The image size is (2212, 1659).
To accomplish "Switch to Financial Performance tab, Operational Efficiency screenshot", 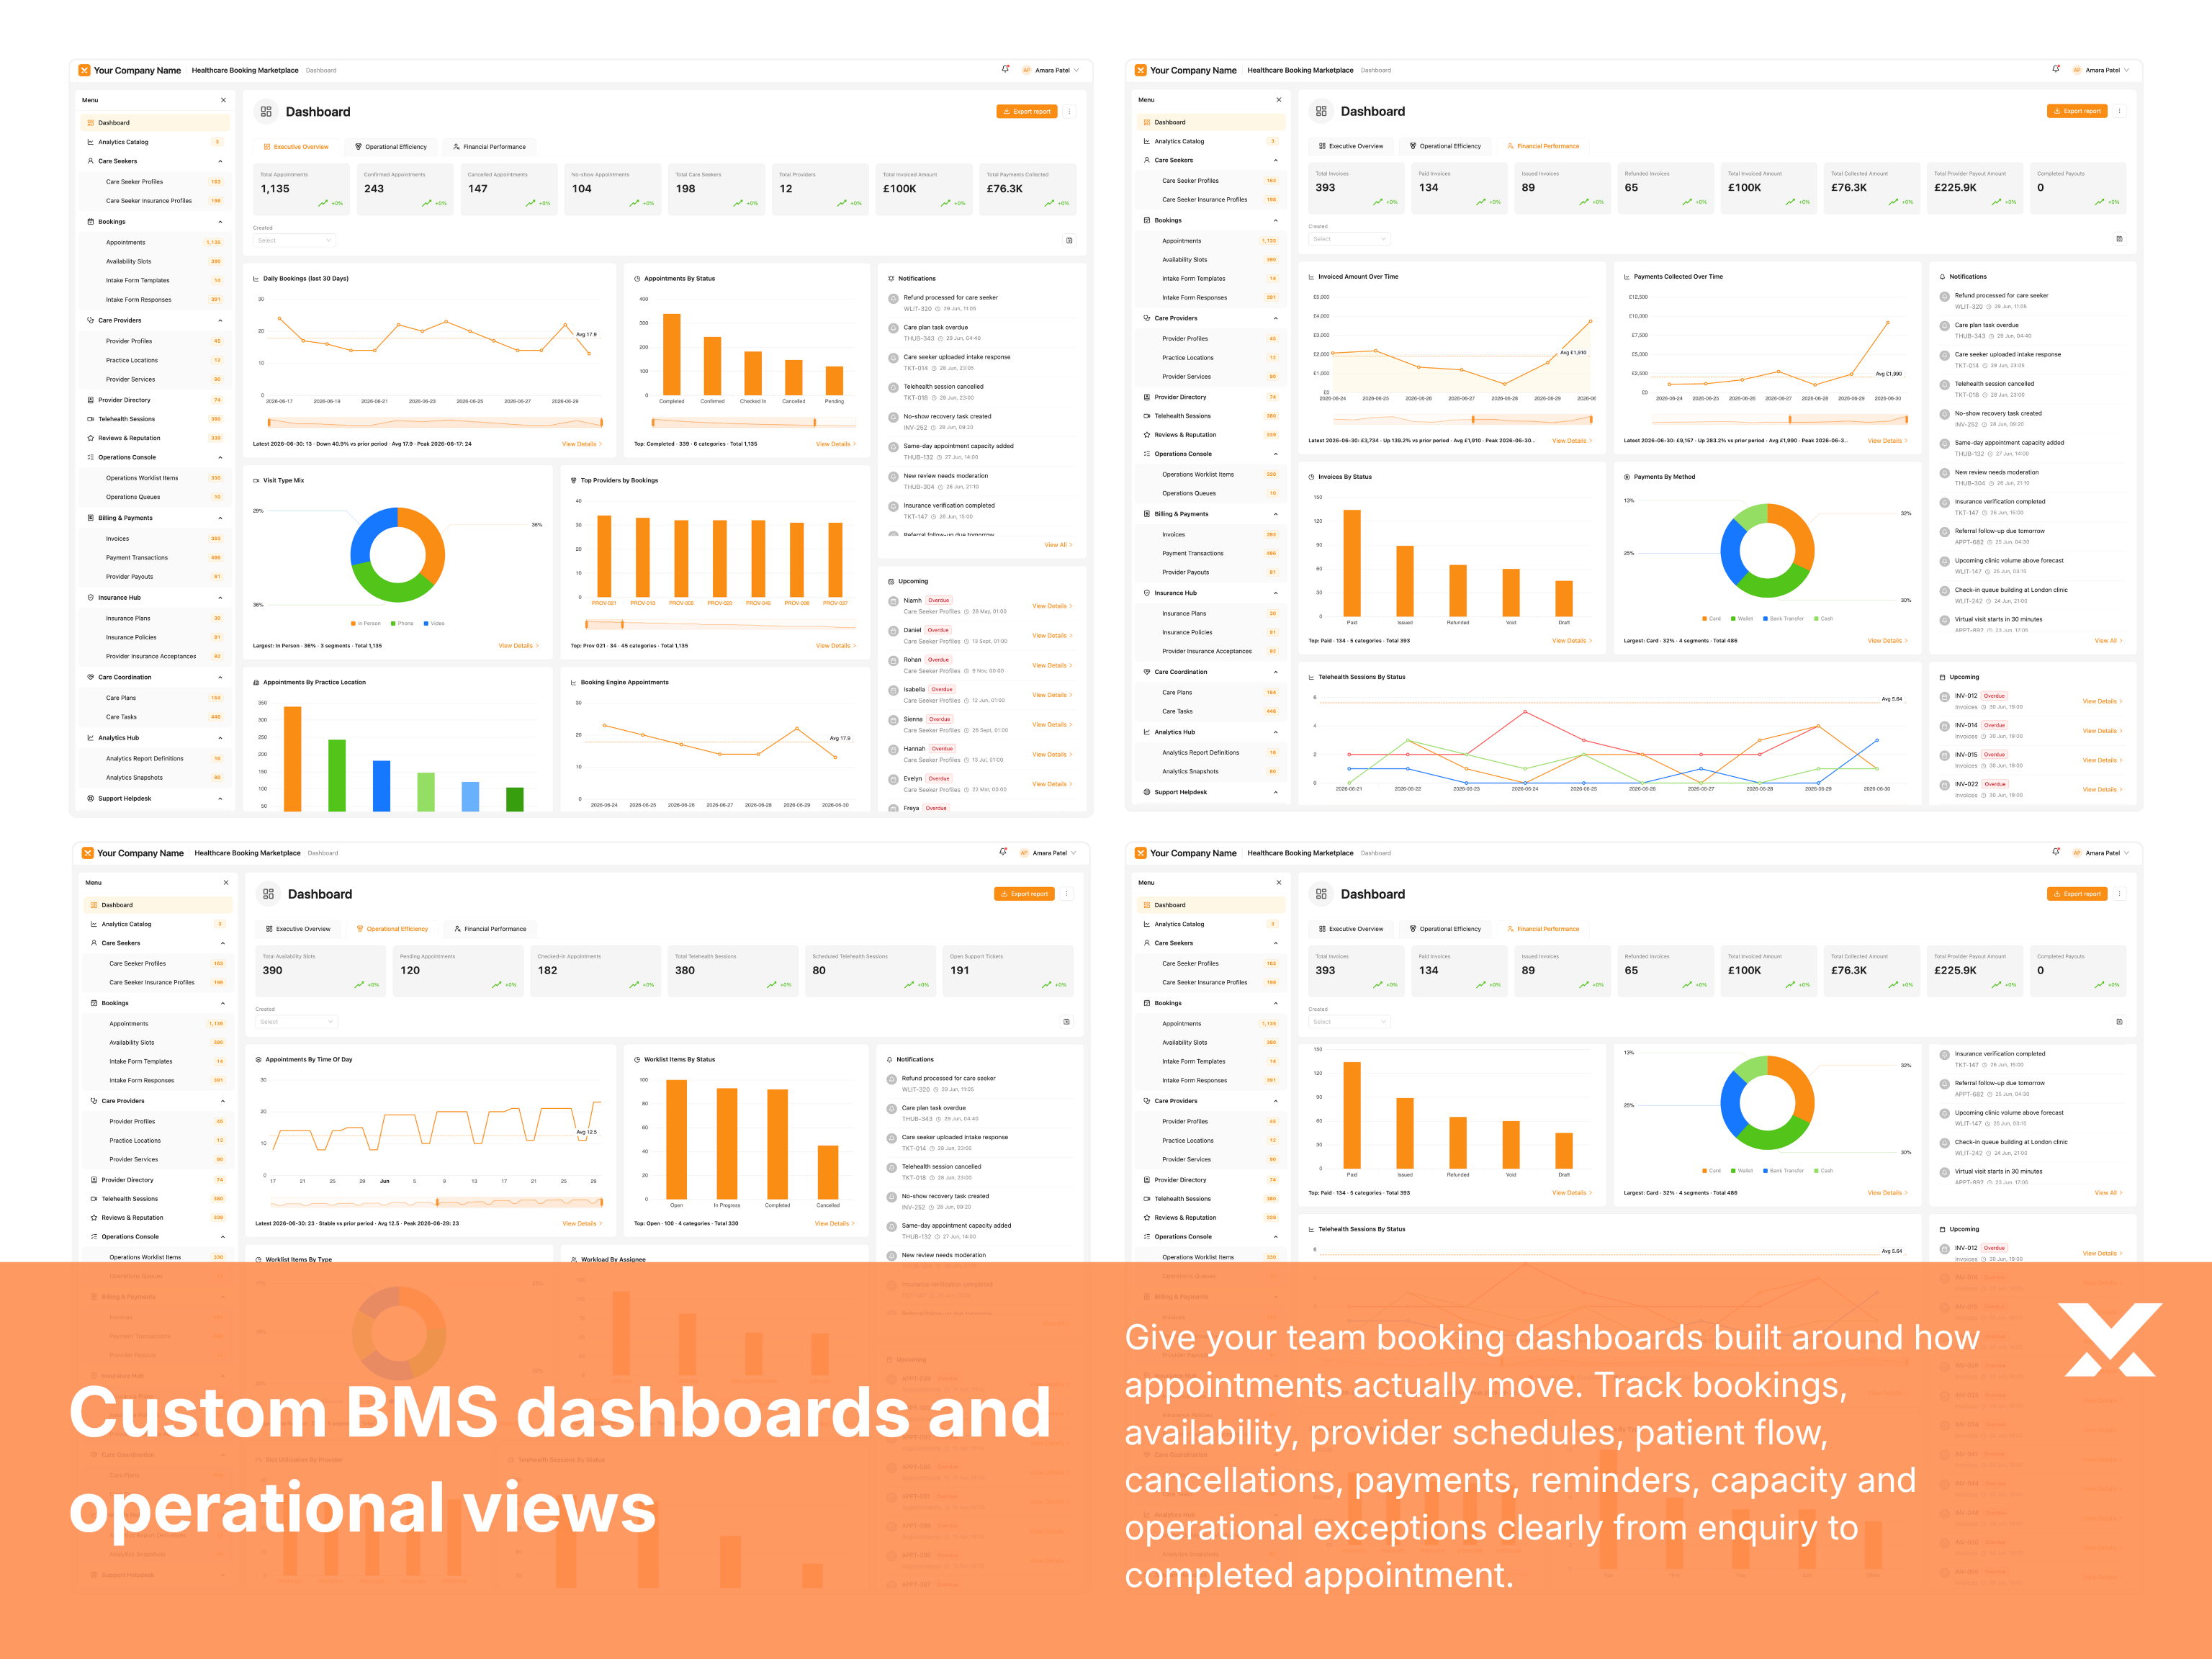I will click(x=490, y=929).
